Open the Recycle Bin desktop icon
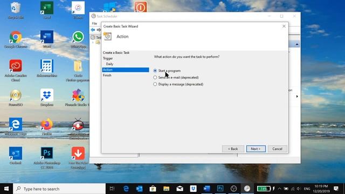 click(16, 10)
